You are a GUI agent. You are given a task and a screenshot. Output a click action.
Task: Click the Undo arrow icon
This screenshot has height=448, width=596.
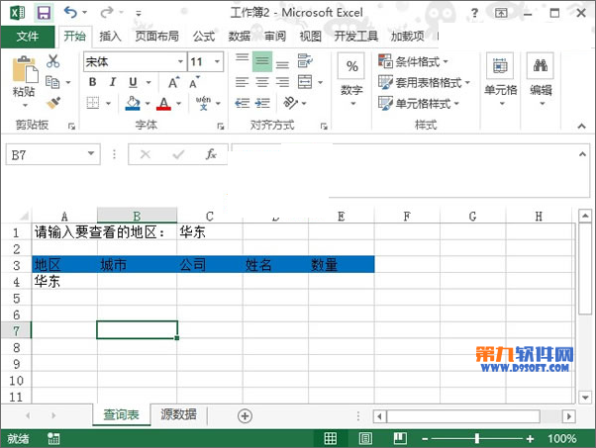click(x=70, y=13)
